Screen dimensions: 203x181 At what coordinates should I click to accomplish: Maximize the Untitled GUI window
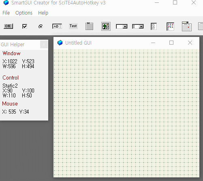click(x=171, y=43)
